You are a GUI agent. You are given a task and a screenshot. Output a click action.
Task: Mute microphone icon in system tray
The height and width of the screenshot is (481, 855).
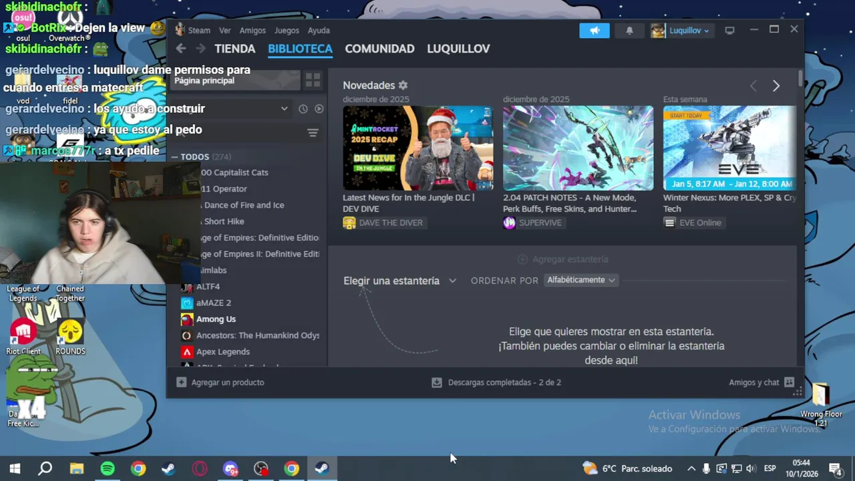click(706, 468)
